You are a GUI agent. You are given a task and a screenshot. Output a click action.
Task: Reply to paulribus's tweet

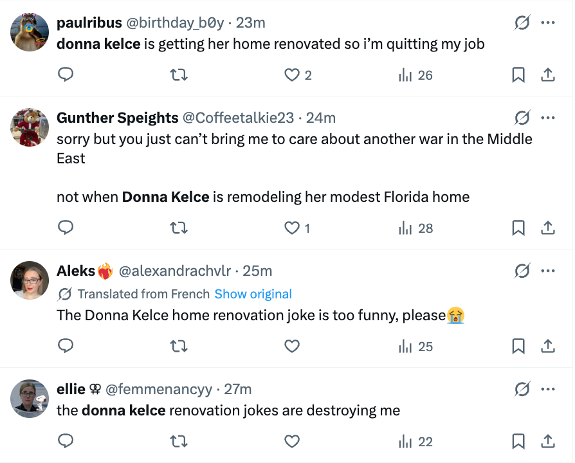click(x=66, y=75)
